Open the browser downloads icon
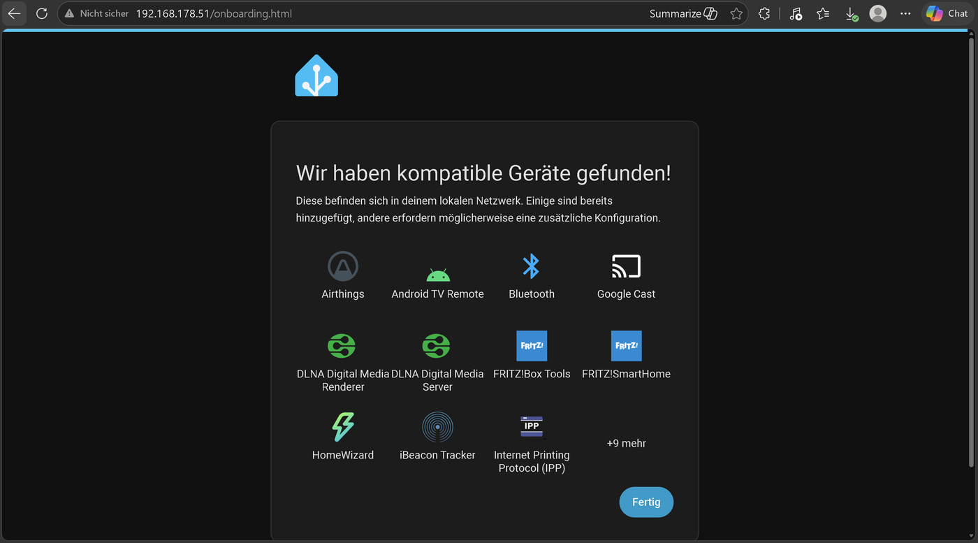The image size is (978, 543). (x=851, y=13)
